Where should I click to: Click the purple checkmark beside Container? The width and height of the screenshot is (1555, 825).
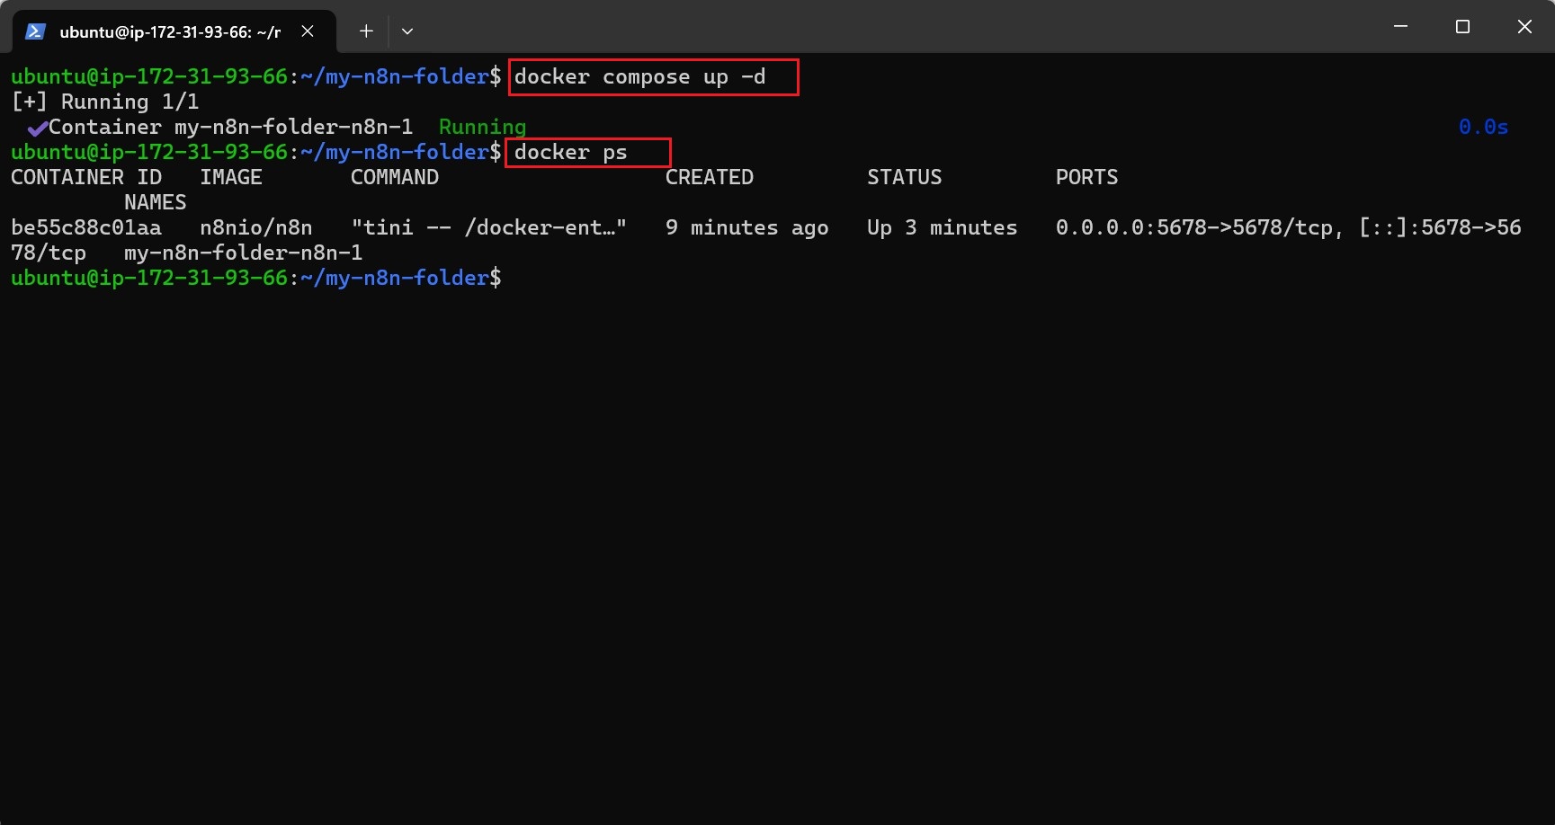click(37, 129)
